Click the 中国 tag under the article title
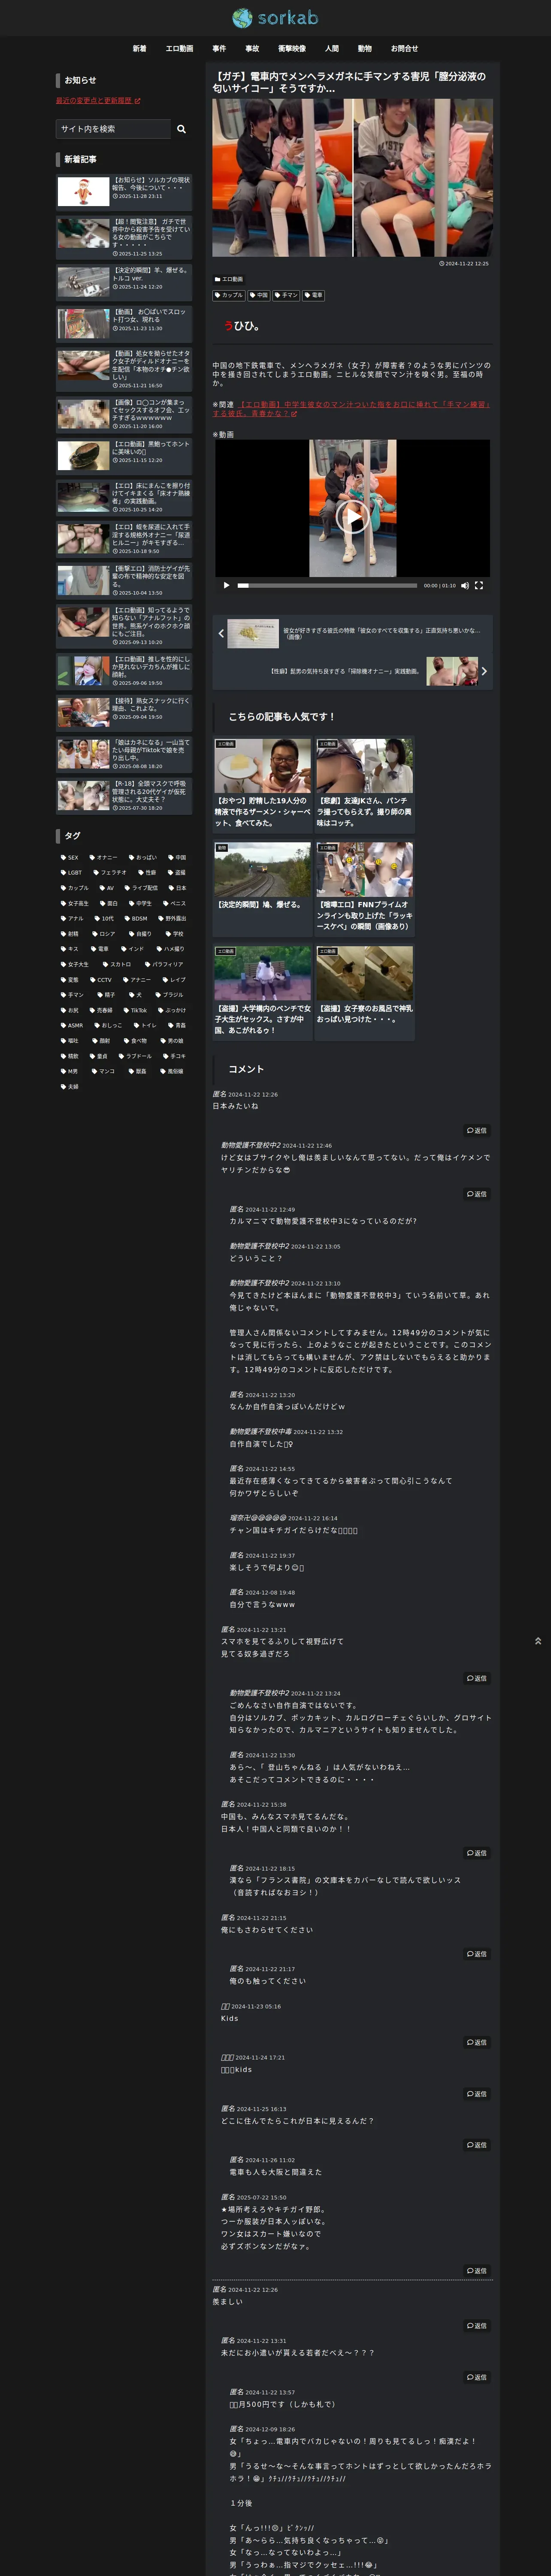The image size is (551, 2576). pyautogui.click(x=259, y=295)
